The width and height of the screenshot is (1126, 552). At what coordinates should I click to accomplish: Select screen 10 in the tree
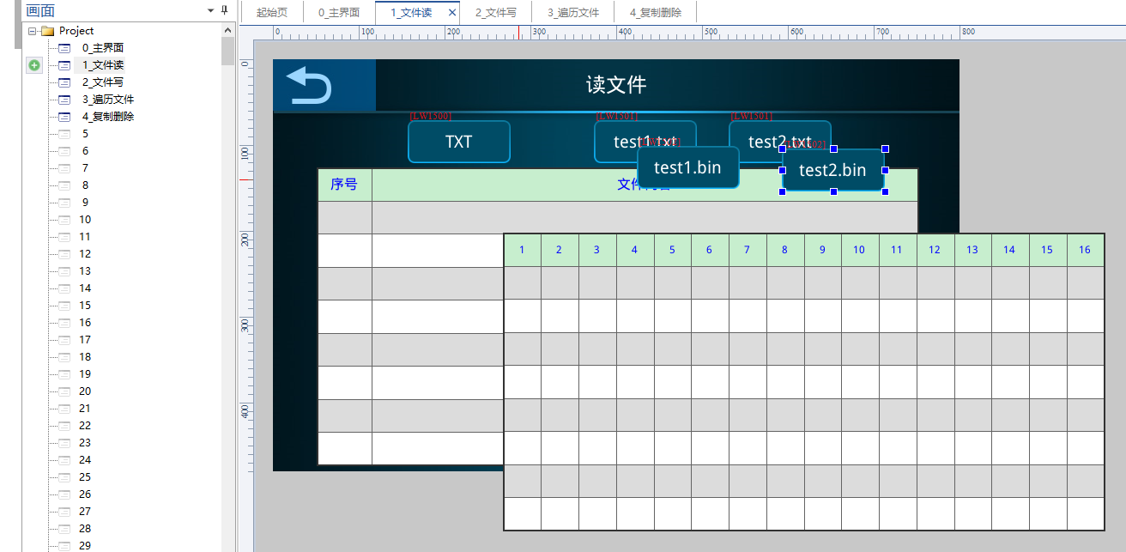pos(85,220)
